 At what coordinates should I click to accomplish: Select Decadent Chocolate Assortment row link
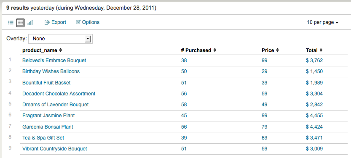[x=59, y=94]
